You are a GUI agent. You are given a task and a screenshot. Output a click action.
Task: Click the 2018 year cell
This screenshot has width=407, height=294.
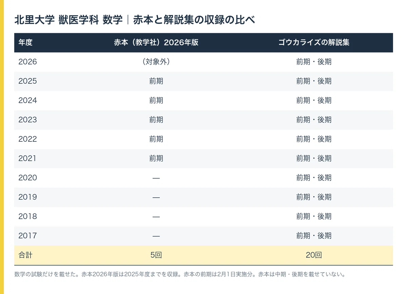pos(27,217)
